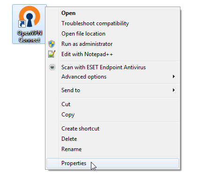Click the ESET eye icon

52,67
